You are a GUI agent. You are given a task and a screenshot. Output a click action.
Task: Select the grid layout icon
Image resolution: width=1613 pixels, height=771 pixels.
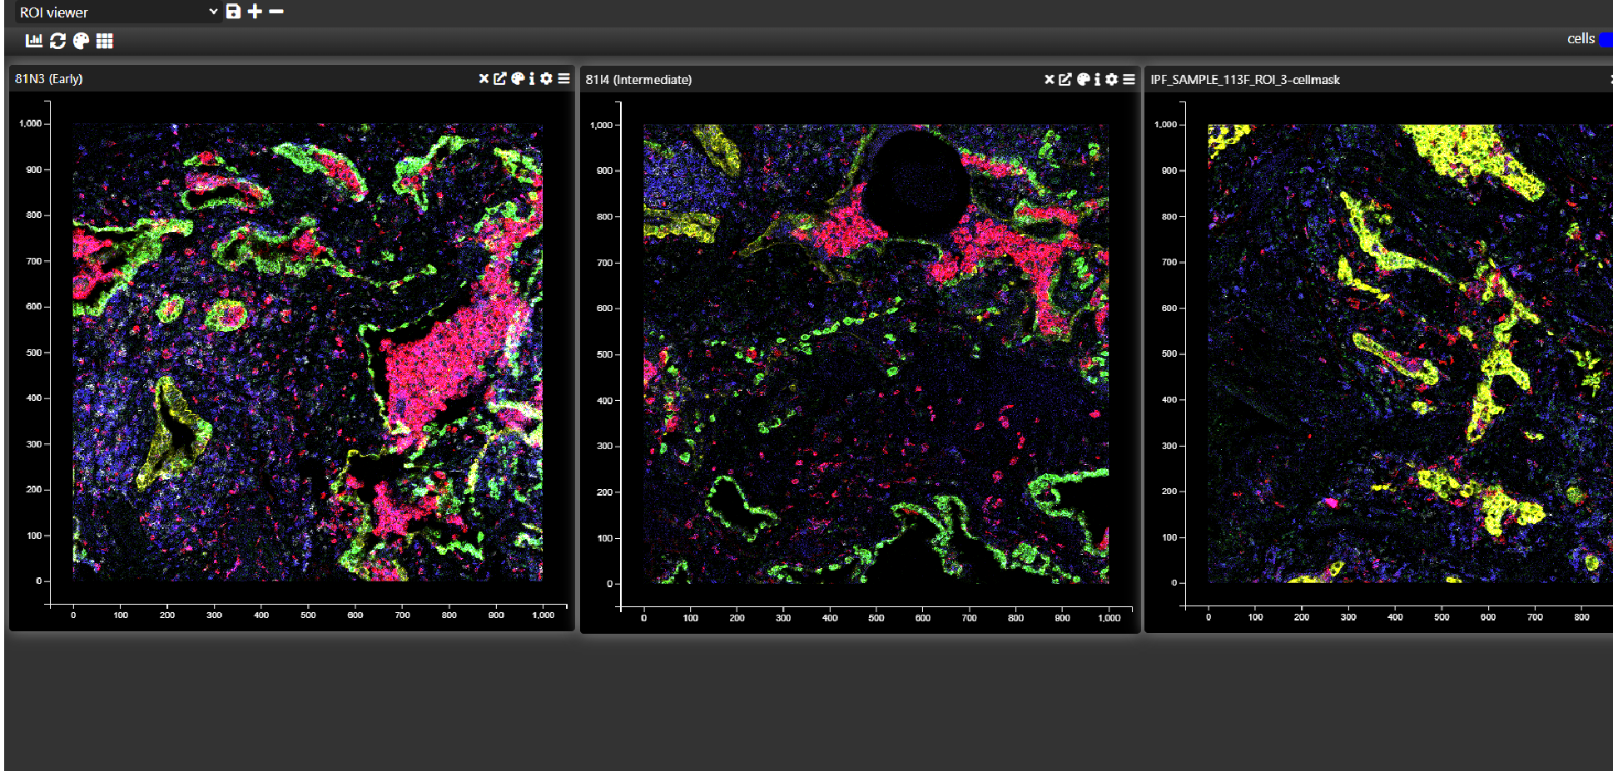pos(103,39)
